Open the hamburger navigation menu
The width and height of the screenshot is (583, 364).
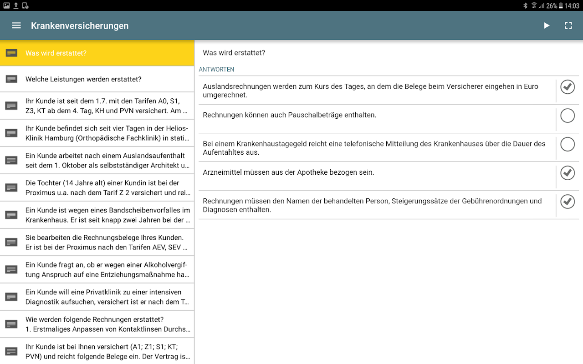tap(16, 25)
